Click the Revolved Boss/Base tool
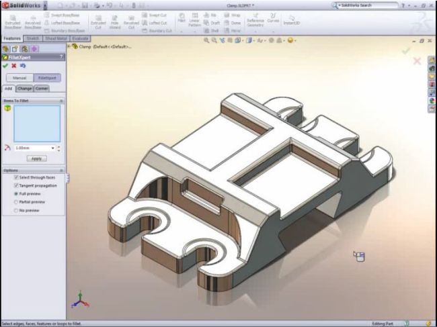 click(33, 21)
